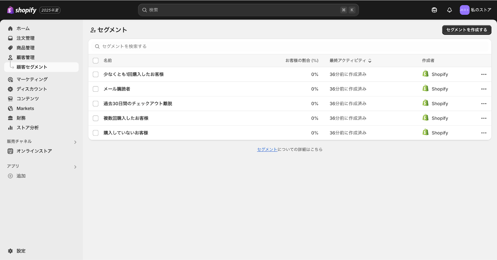Click the magnifier in segment search box
This screenshot has height=260, width=497.
pyautogui.click(x=97, y=46)
